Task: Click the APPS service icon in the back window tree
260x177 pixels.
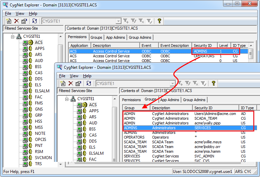Action: pos(27,49)
